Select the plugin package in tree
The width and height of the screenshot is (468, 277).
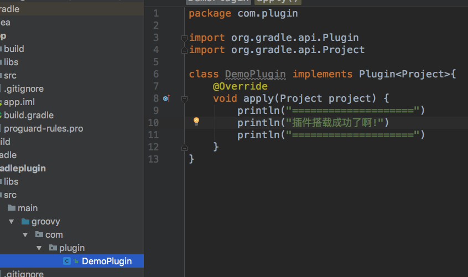click(71, 248)
